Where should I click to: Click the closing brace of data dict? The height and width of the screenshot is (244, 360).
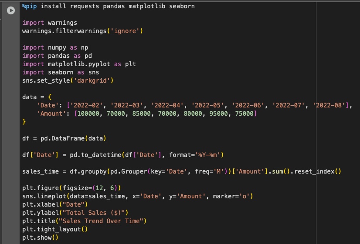24,122
